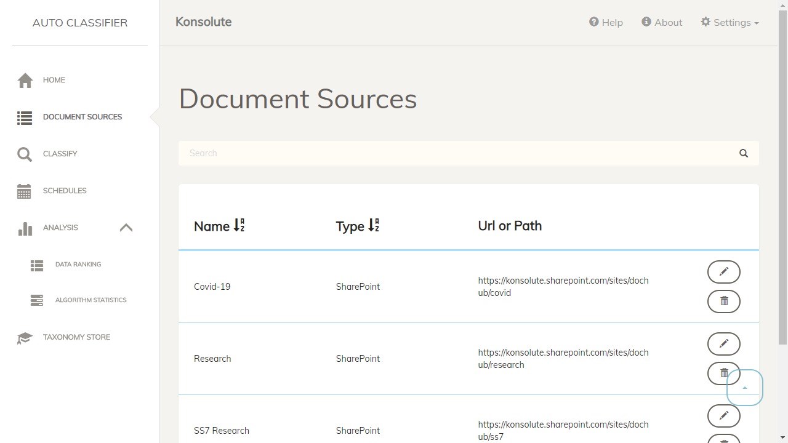788x443 pixels.
Task: Open SCHEDULES in the sidebar
Action: [x=65, y=191]
